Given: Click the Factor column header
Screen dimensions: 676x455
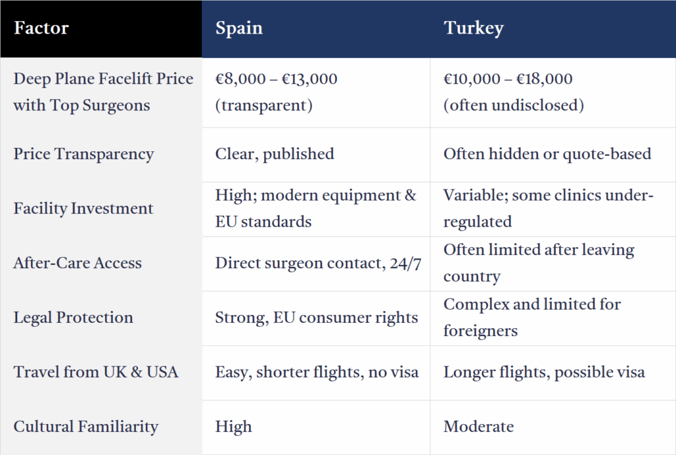Looking at the screenshot, I should (42, 28).
